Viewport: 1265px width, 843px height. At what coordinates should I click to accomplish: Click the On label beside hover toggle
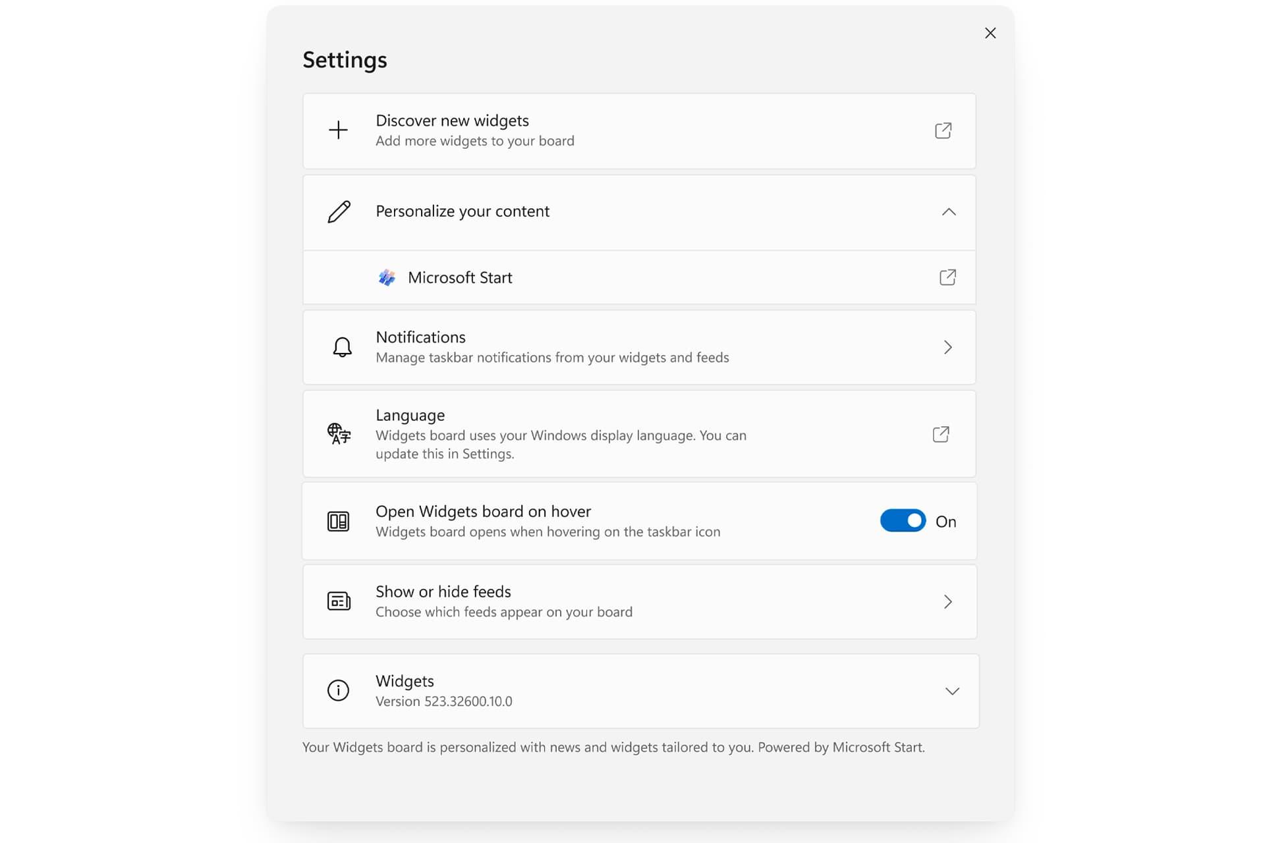(945, 522)
